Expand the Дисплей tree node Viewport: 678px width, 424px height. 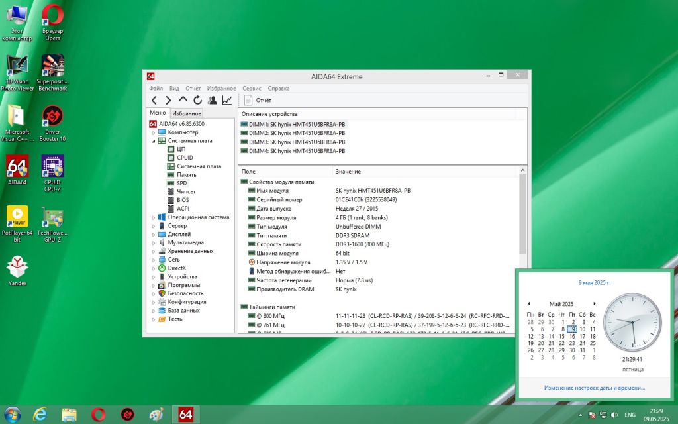tap(154, 235)
